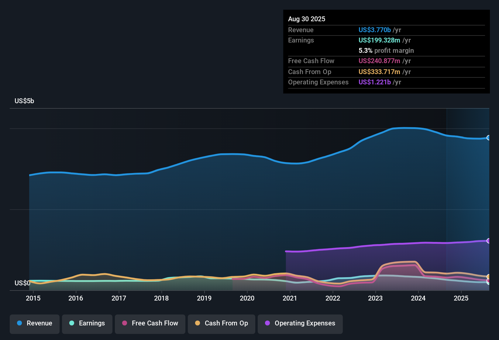499x340 pixels.
Task: Click the US$199.328m earnings value
Action: coord(379,40)
